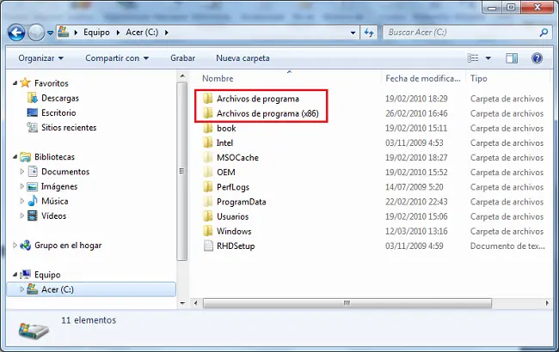Expand the Vídeos library
This screenshot has height=352, width=559.
coord(21,215)
